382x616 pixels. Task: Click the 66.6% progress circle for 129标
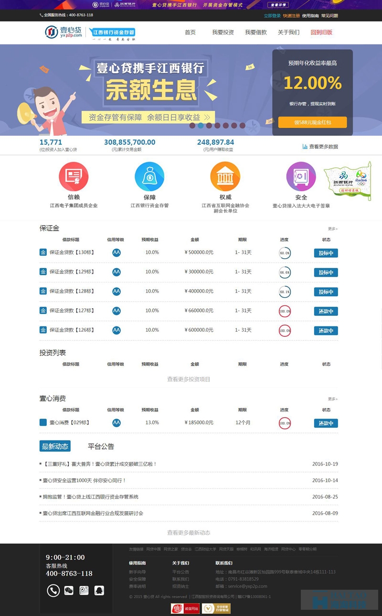tap(285, 272)
